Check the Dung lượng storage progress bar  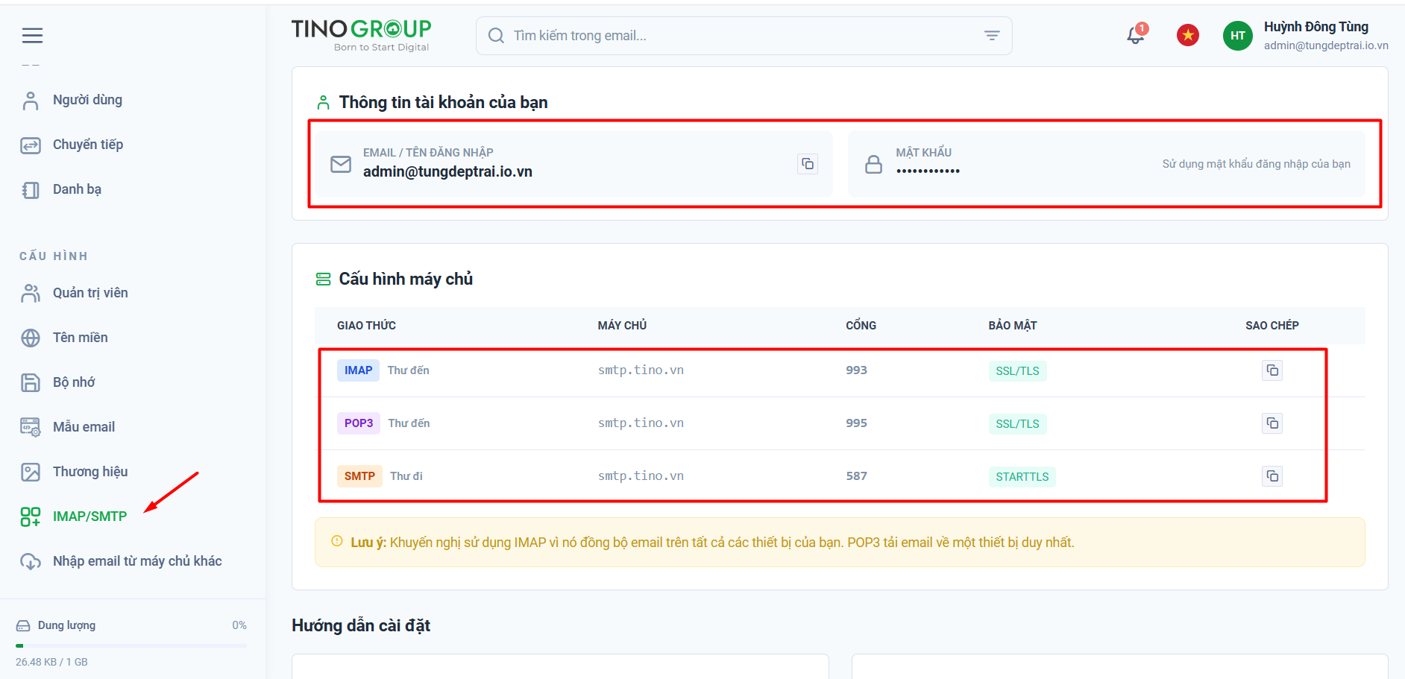[x=131, y=644]
